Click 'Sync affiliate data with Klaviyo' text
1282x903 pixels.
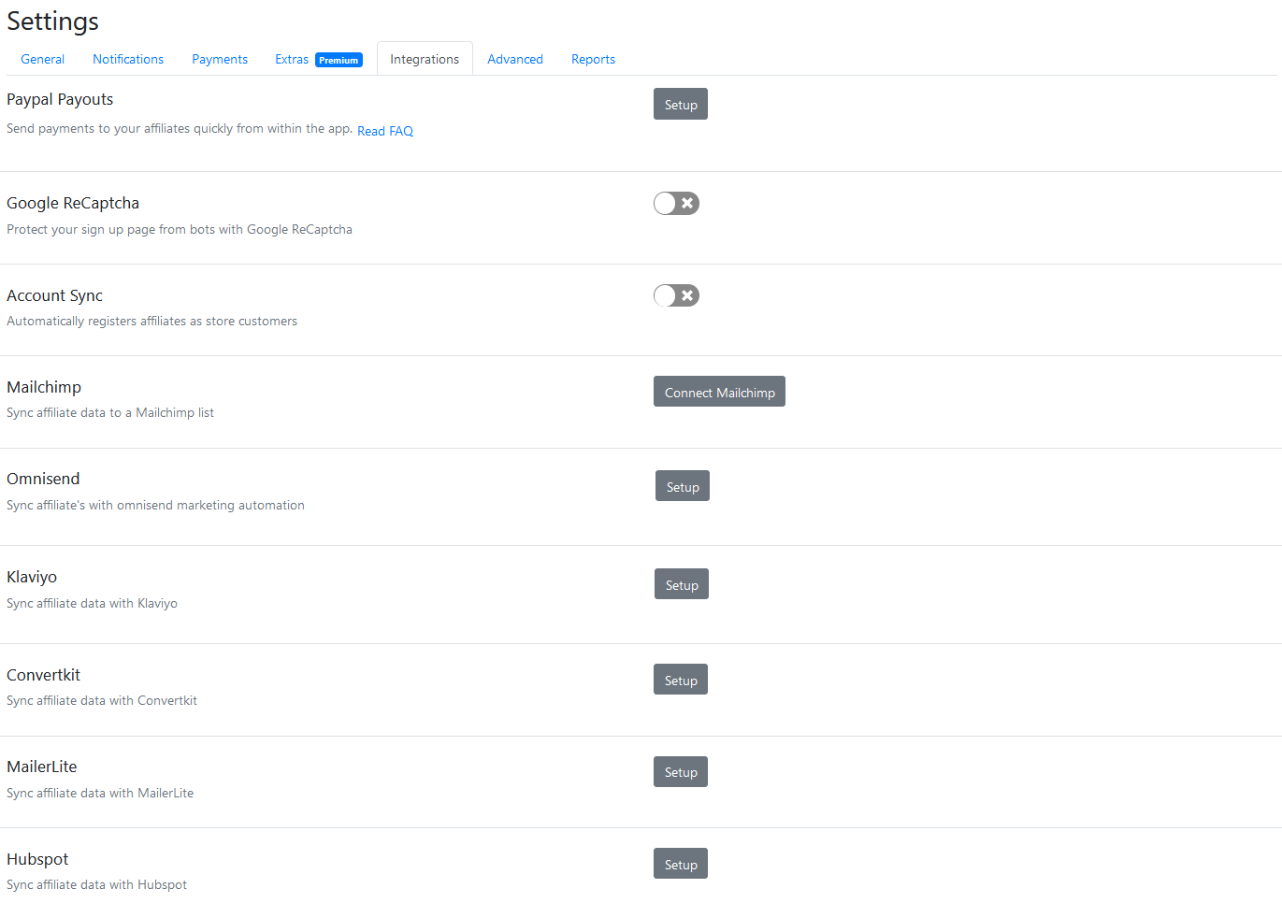pyautogui.click(x=92, y=603)
